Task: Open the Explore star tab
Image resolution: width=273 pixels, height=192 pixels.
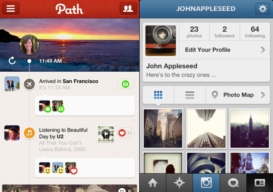Action: coord(179,183)
